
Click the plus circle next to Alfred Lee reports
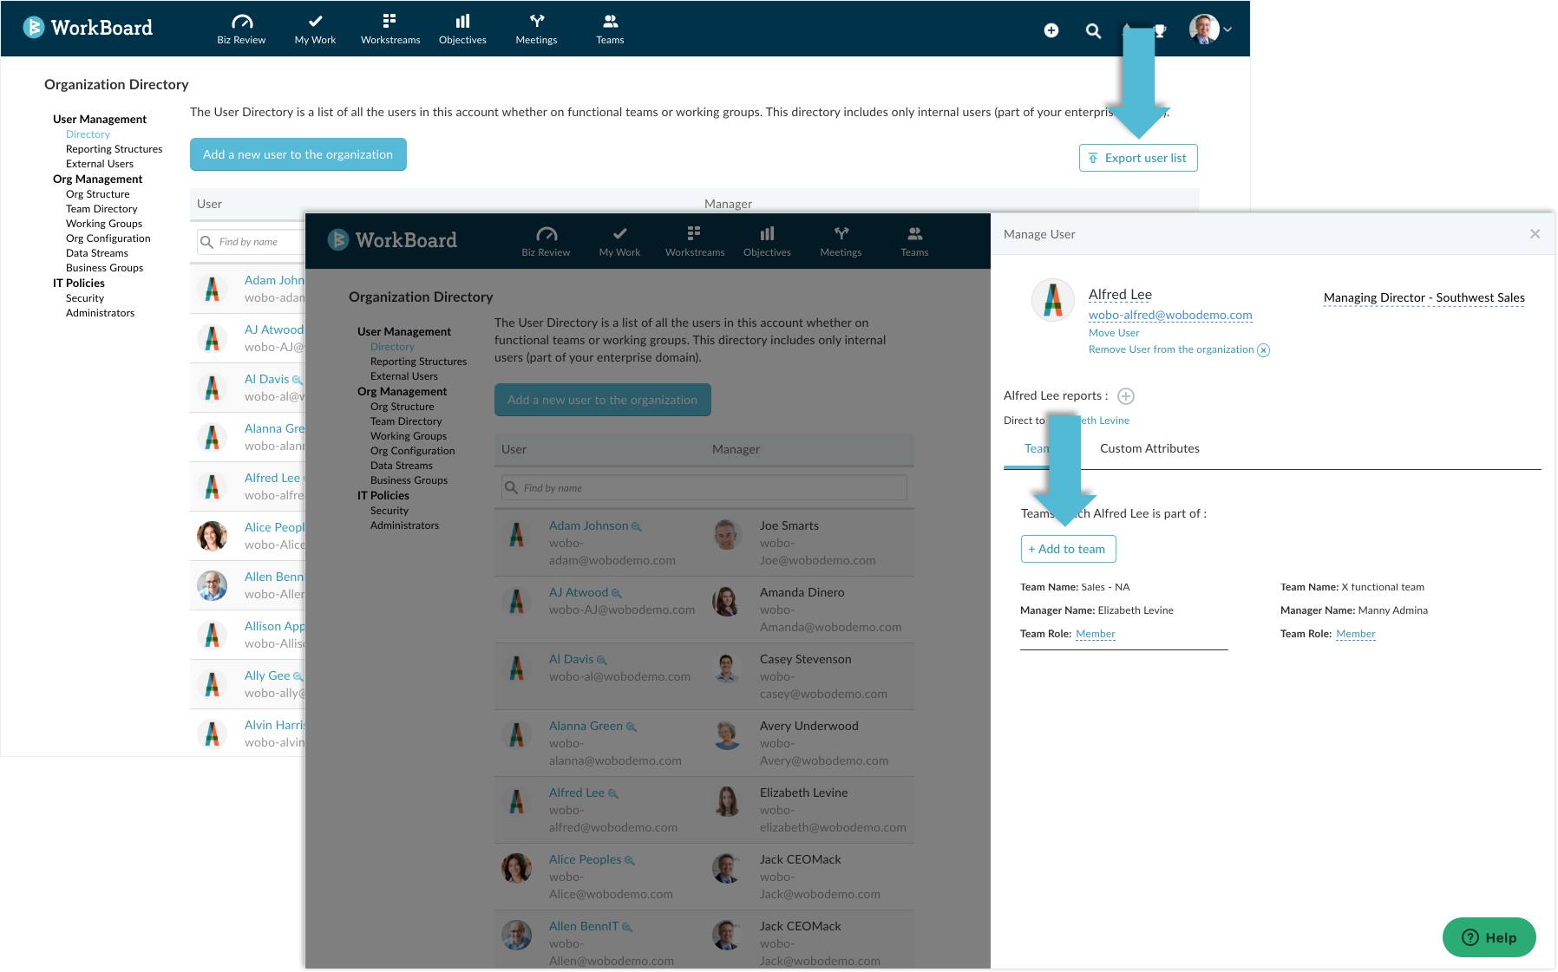point(1126,396)
